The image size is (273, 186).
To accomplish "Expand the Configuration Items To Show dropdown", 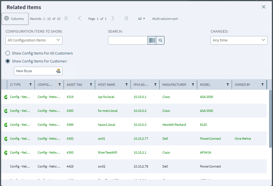I will (x=34, y=40).
